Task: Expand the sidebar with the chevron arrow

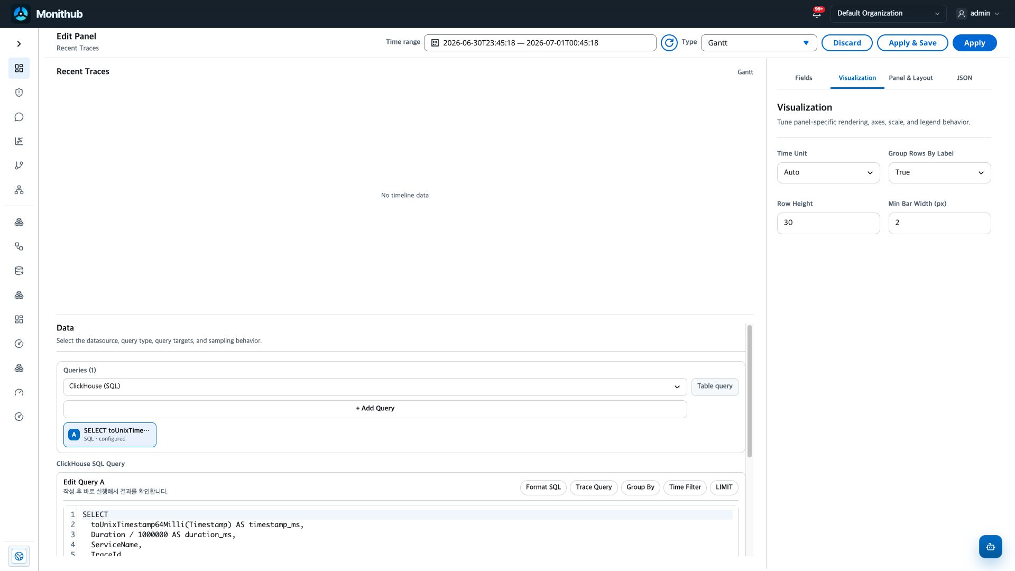Action: click(x=19, y=44)
